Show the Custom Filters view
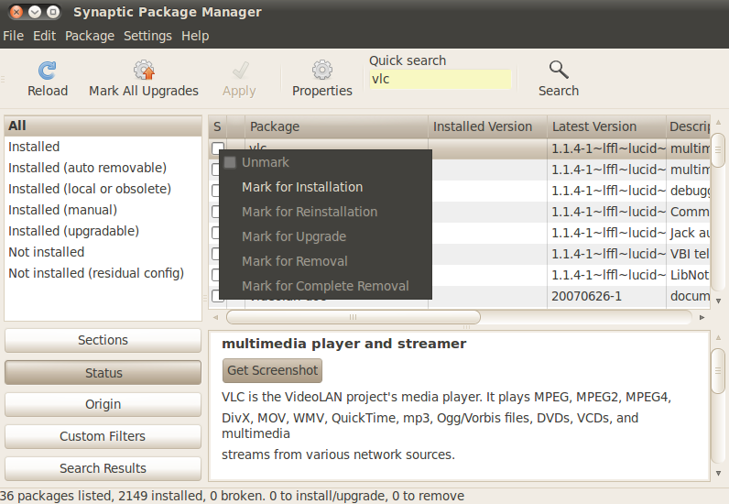The image size is (729, 504). click(103, 436)
